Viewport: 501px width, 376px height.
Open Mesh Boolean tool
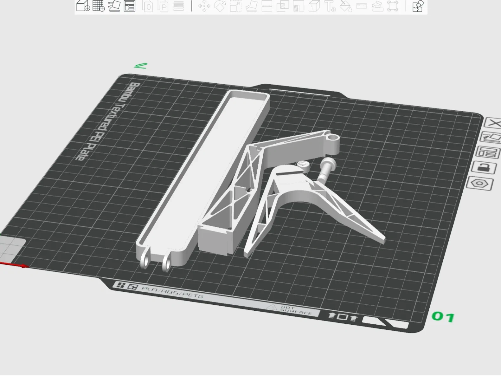pos(283,6)
